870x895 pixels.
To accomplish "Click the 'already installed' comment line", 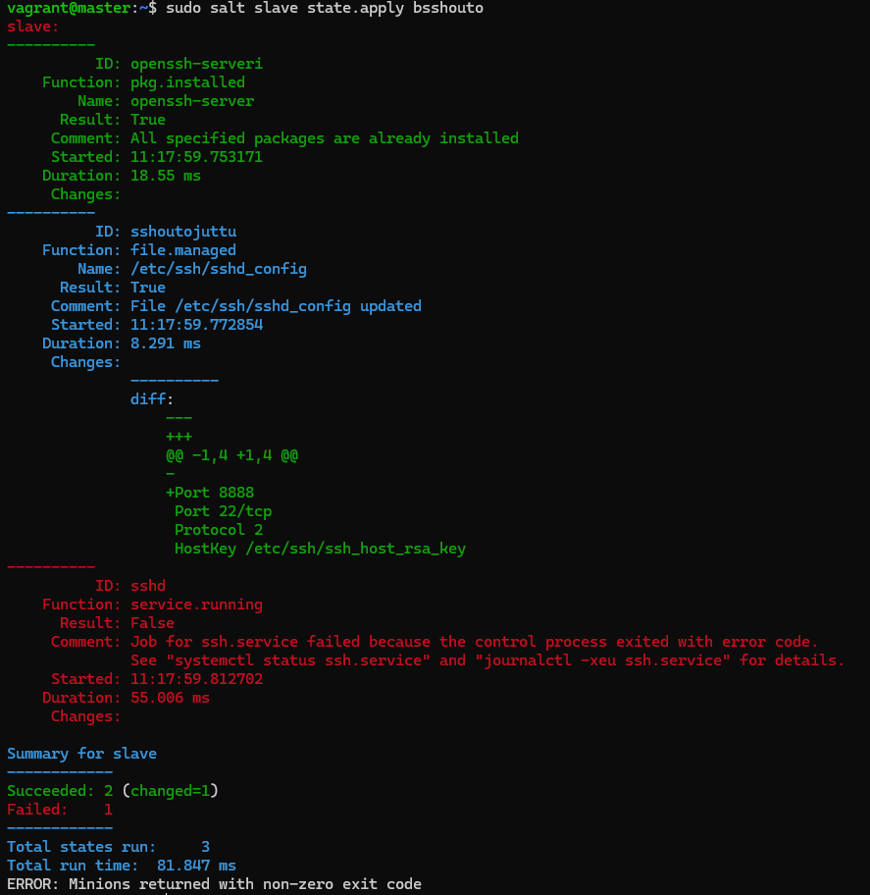I will (324, 138).
